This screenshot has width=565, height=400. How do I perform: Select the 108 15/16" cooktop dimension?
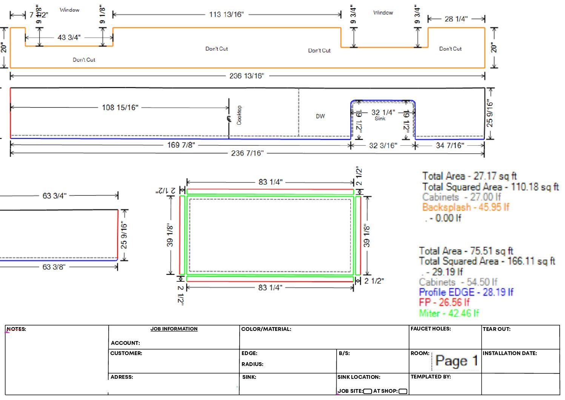point(120,108)
